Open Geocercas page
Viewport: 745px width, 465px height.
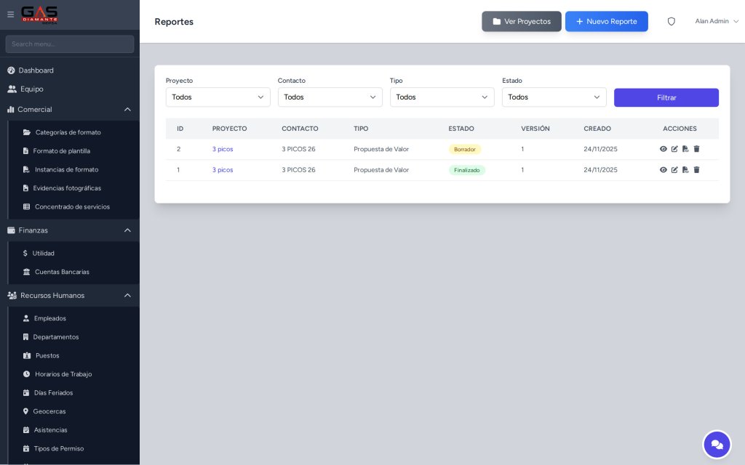(49, 411)
